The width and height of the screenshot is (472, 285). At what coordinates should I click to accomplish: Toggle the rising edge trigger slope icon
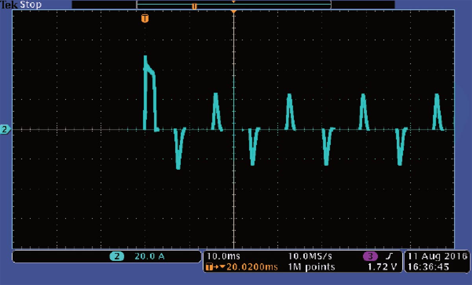click(390, 257)
